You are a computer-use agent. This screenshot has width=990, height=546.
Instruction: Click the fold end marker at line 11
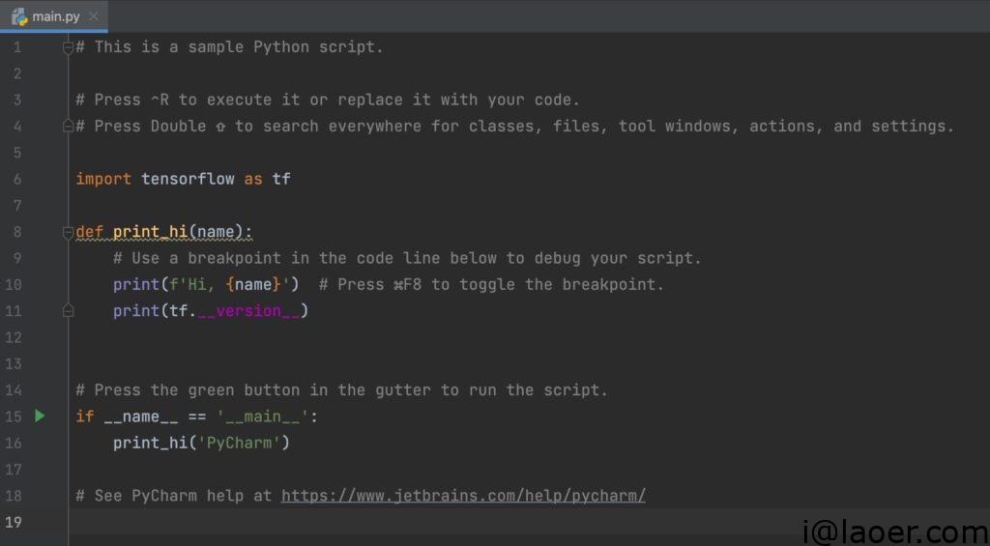tap(68, 310)
